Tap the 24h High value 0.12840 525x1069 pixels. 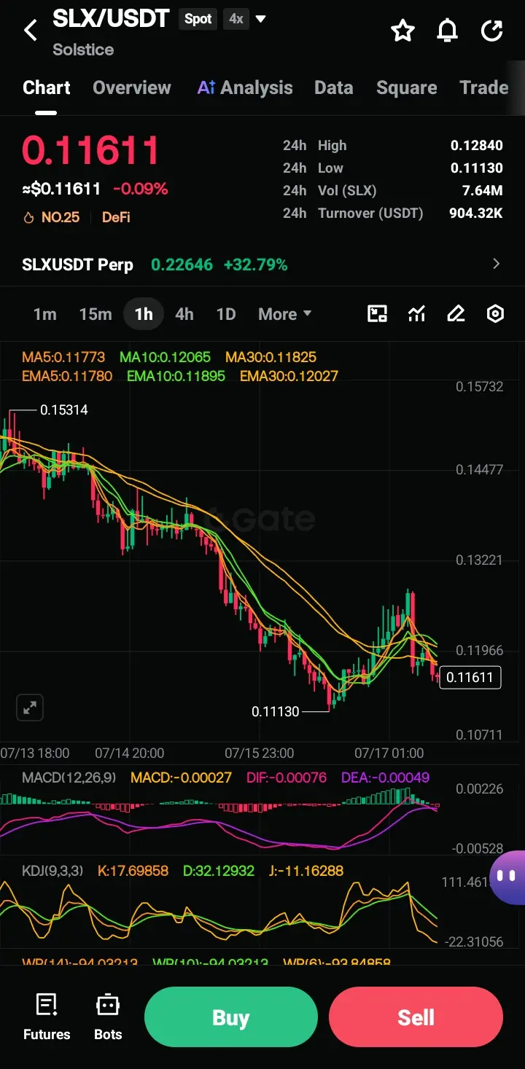[x=477, y=146]
